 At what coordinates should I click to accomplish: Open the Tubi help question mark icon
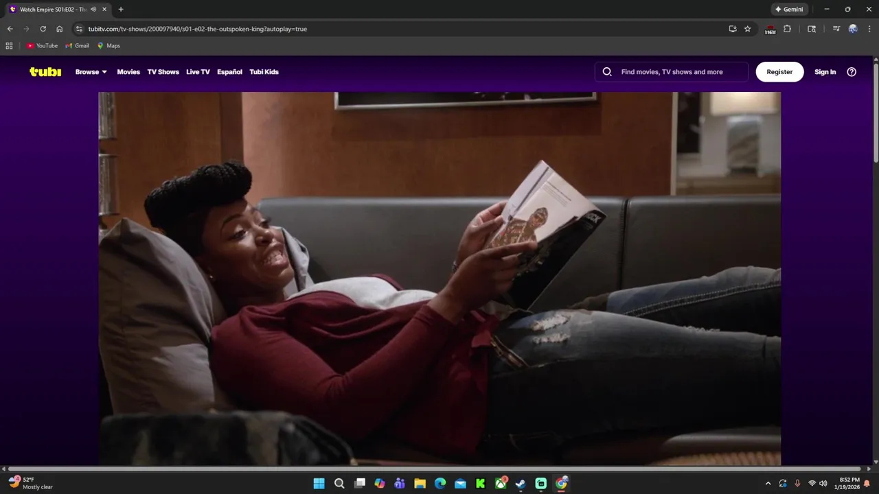pyautogui.click(x=852, y=72)
